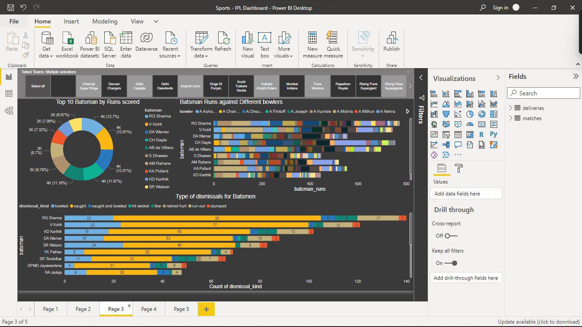Image resolution: width=582 pixels, height=327 pixels.
Task: Select the Card (123) visual
Action: pyautogui.click(x=482, y=124)
